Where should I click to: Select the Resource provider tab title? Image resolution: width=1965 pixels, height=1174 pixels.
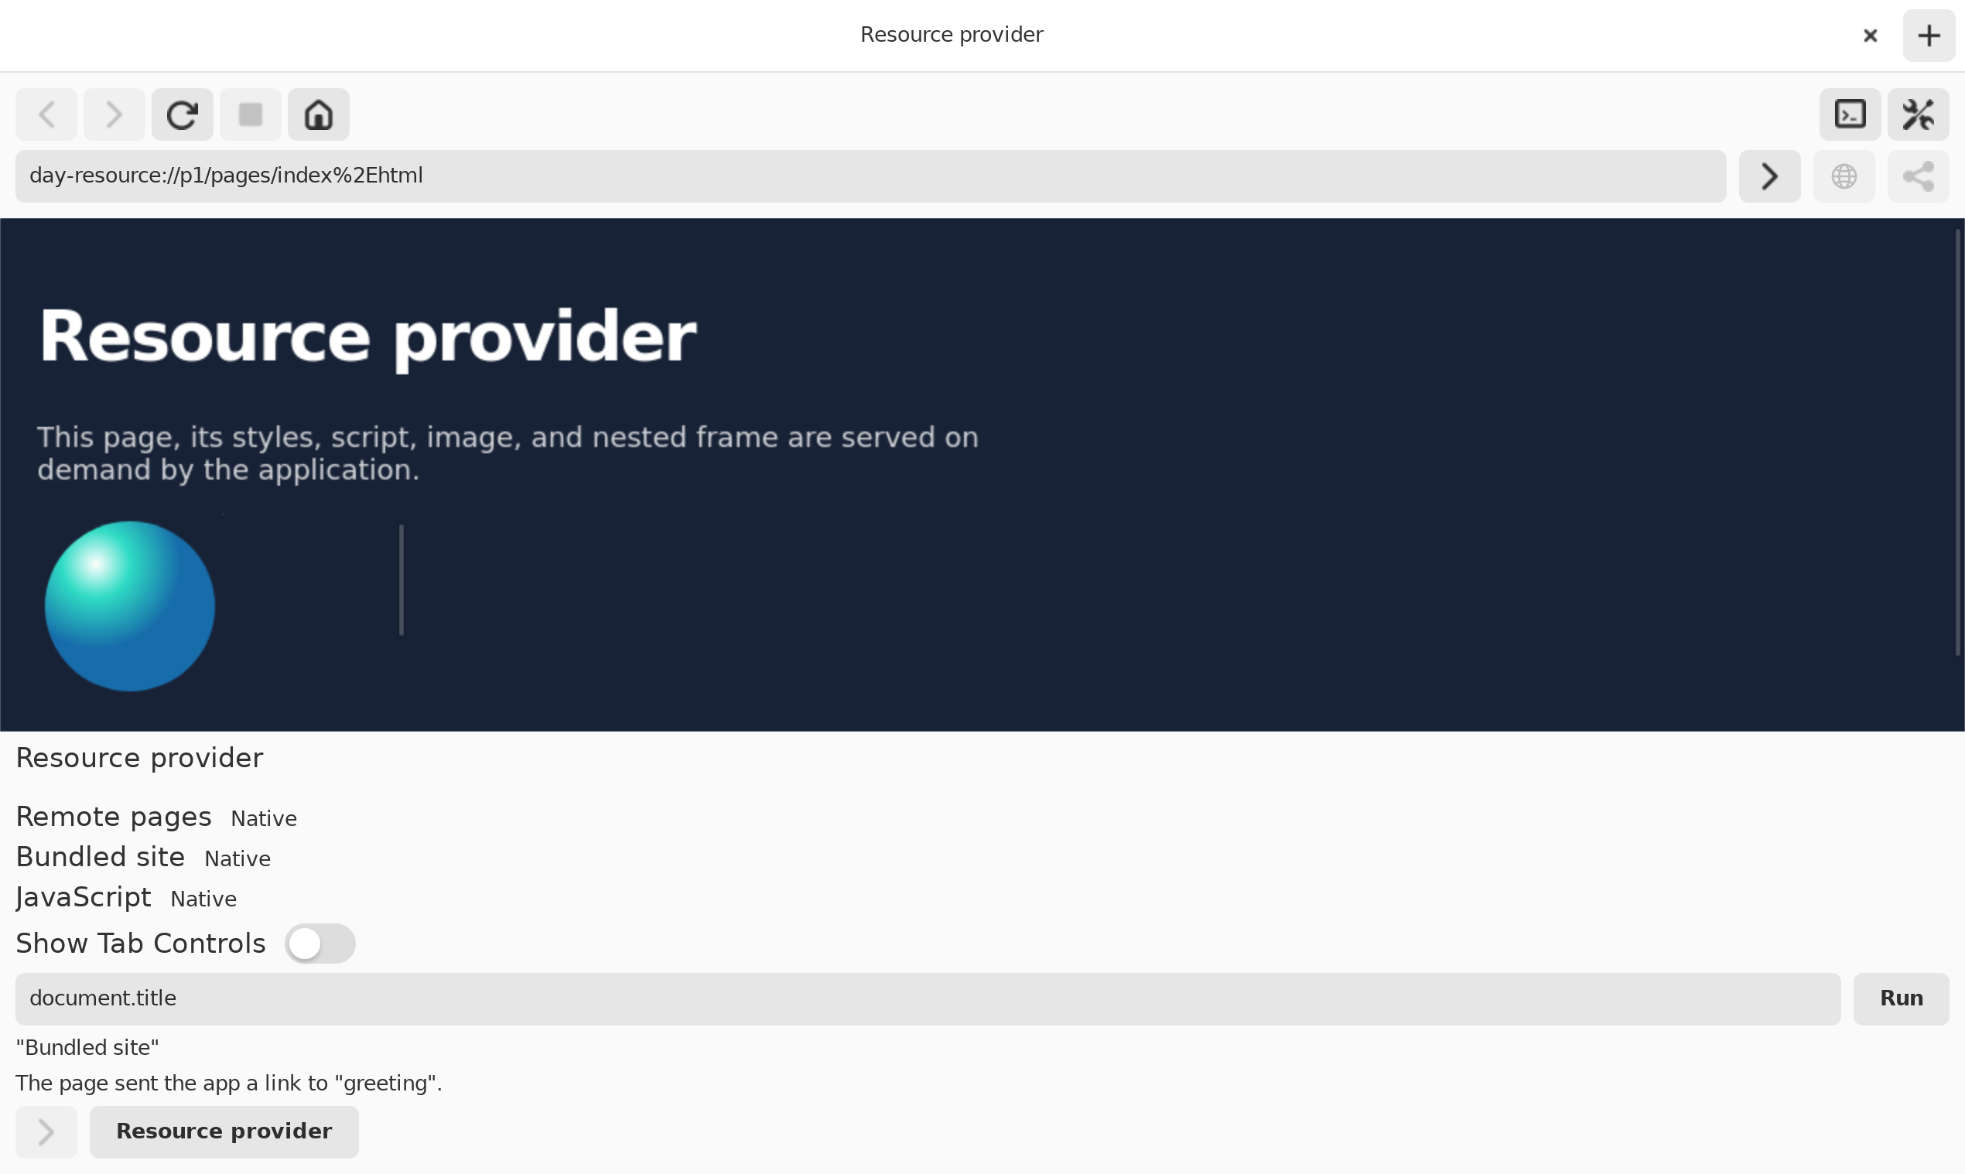point(952,35)
